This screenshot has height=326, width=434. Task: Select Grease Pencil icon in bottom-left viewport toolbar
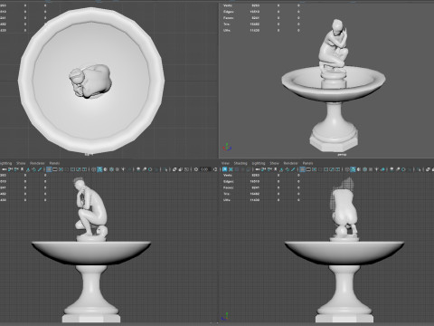click(x=40, y=169)
